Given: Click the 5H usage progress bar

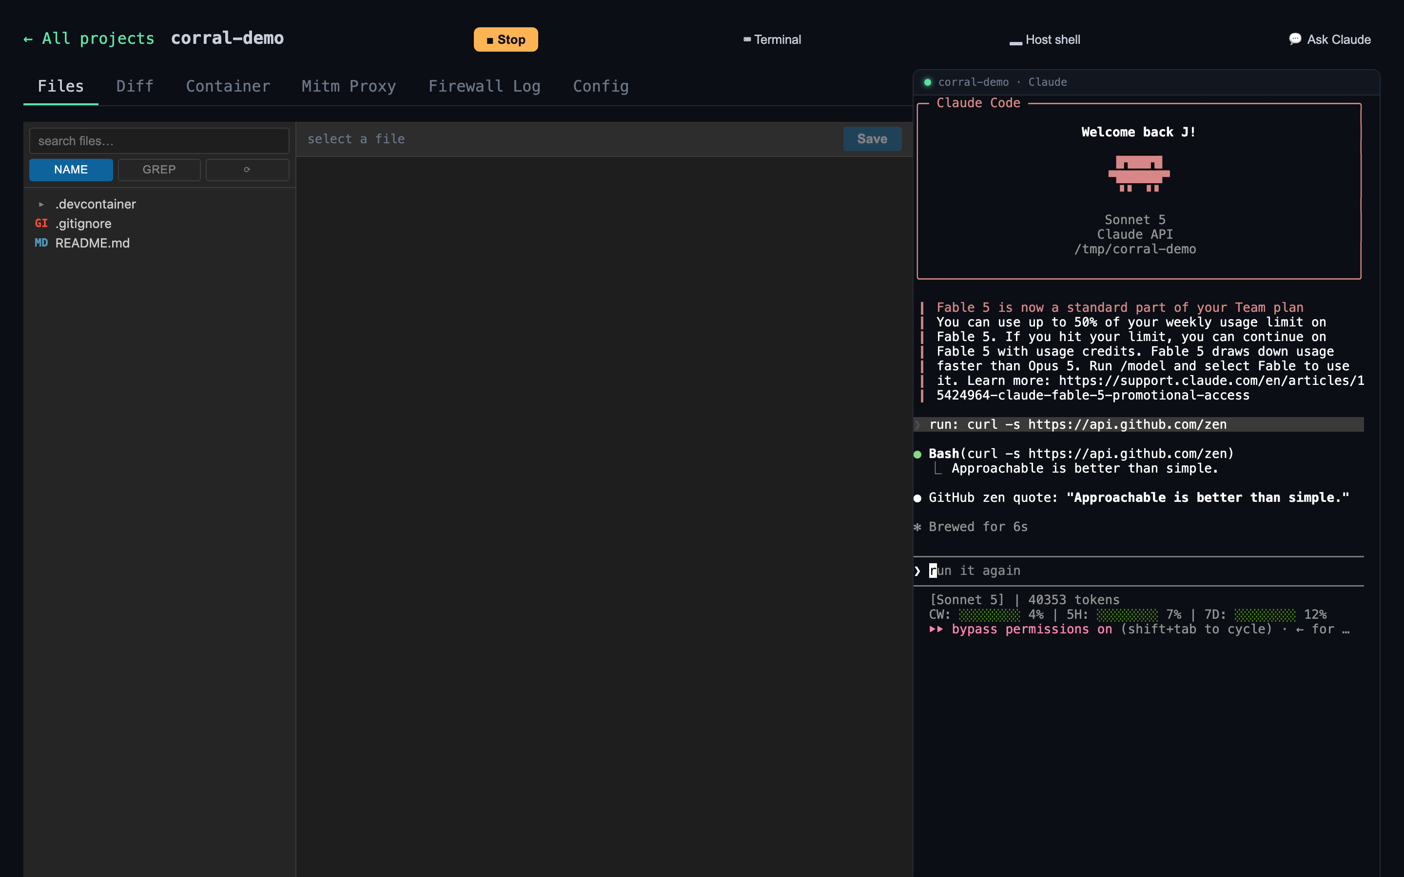Looking at the screenshot, I should click(x=1127, y=615).
